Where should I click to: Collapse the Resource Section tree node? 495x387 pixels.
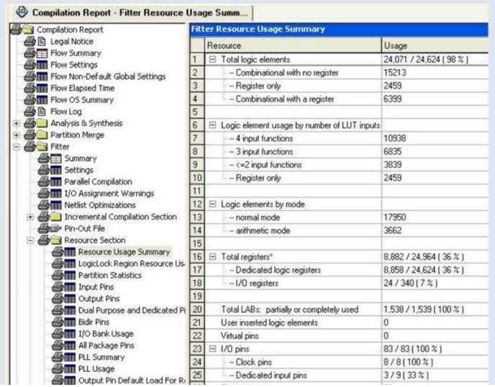point(30,241)
